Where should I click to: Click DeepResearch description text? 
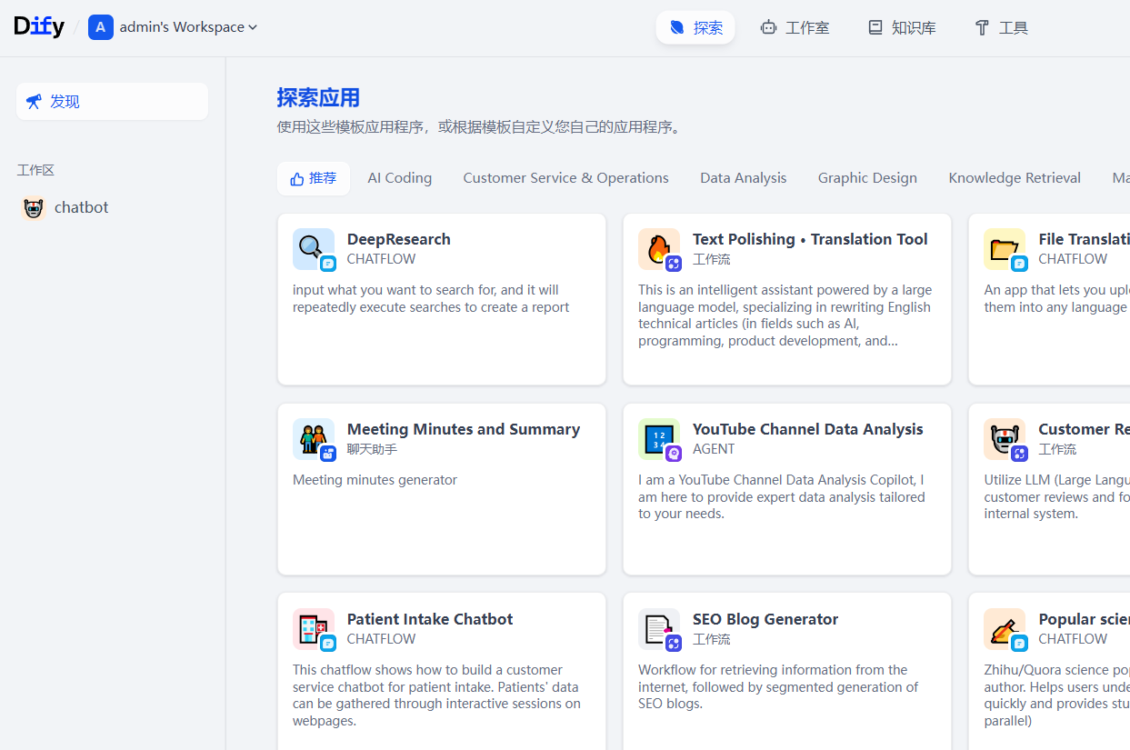431,298
